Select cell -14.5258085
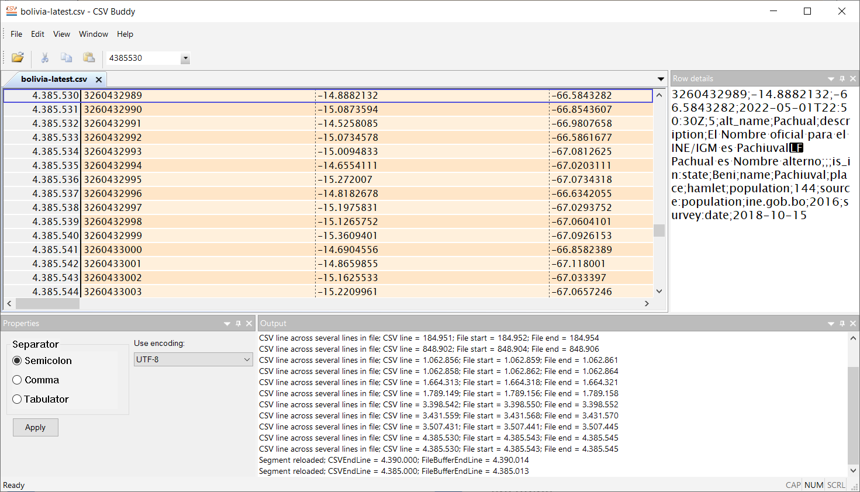860x492 pixels. point(432,123)
